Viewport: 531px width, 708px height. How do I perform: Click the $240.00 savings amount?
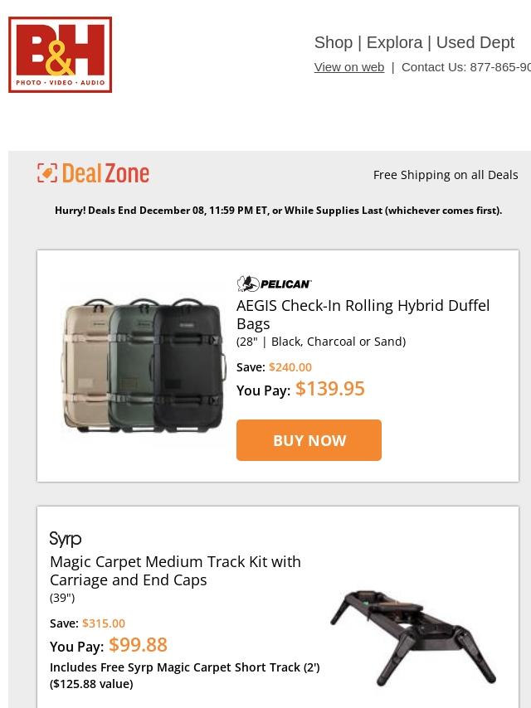pos(290,367)
